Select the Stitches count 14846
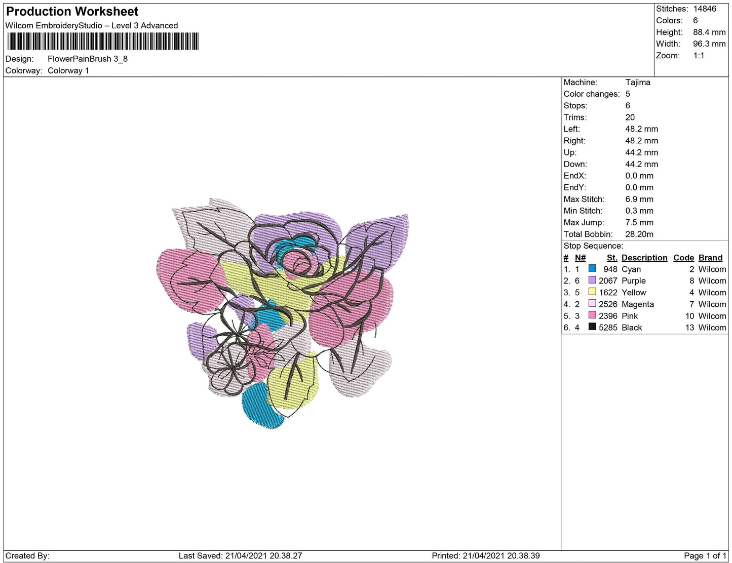The image size is (732, 563). coord(704,9)
